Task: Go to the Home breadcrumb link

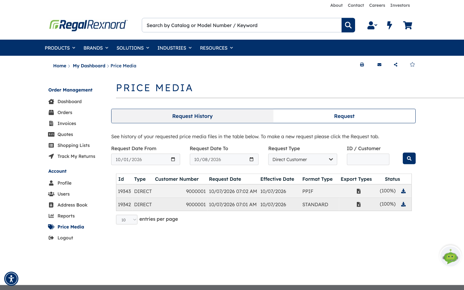Action: (60, 66)
